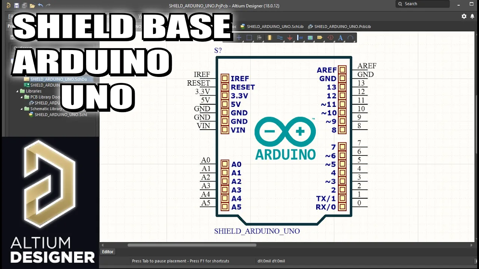Click the SHIELD_ARDUINO_UNO comment label below the component
479x269 pixels.
click(x=257, y=231)
